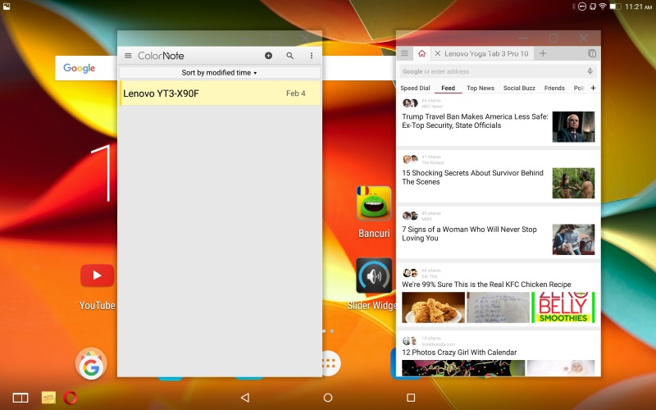Open Belly Smoothies image thumbnail
Screen dimensions: 656x410
tap(563, 307)
